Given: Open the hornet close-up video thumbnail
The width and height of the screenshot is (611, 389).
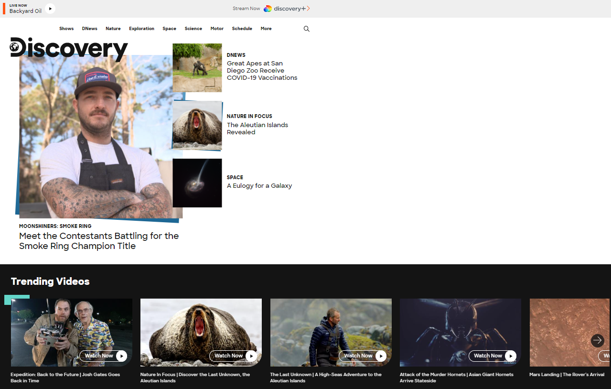Looking at the screenshot, I should pos(461,333).
